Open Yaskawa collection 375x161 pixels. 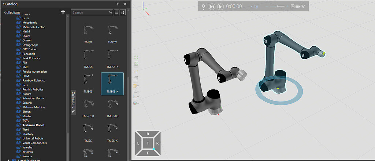point(28,152)
